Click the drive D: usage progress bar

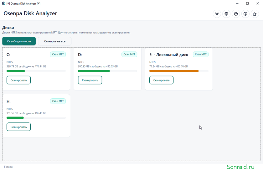107,71
